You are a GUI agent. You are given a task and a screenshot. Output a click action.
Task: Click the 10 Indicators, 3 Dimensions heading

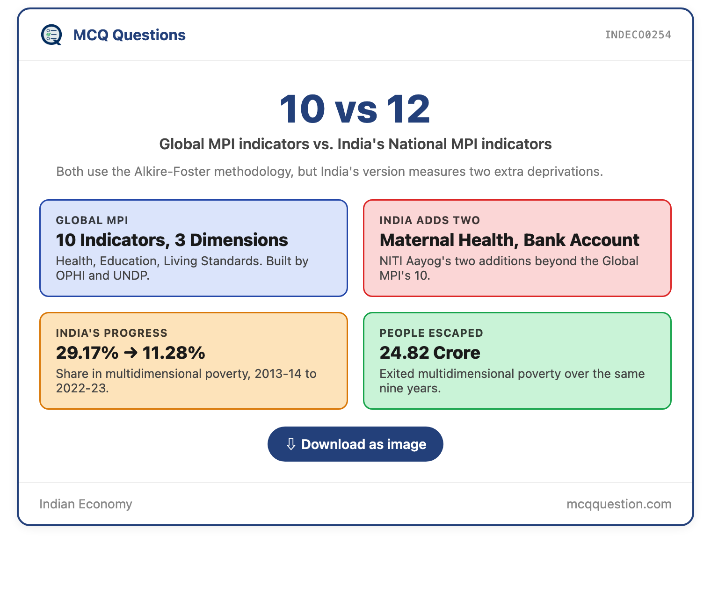click(172, 240)
